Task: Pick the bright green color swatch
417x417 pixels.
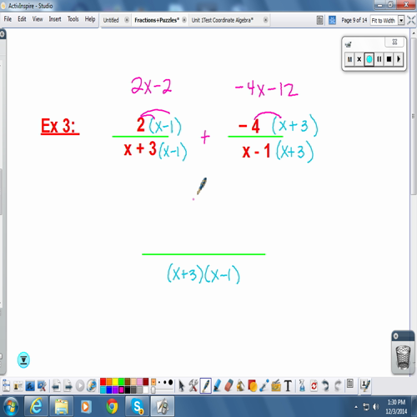Action: (121, 382)
